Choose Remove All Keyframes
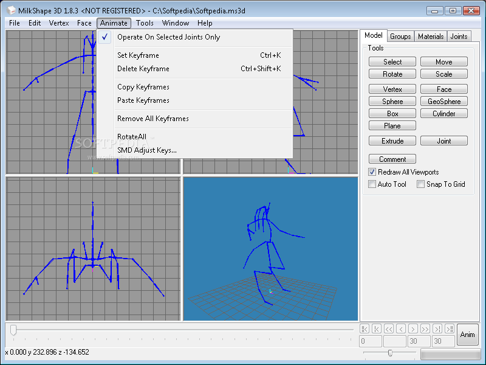Image resolution: width=486 pixels, height=365 pixels. pyautogui.click(x=194, y=119)
